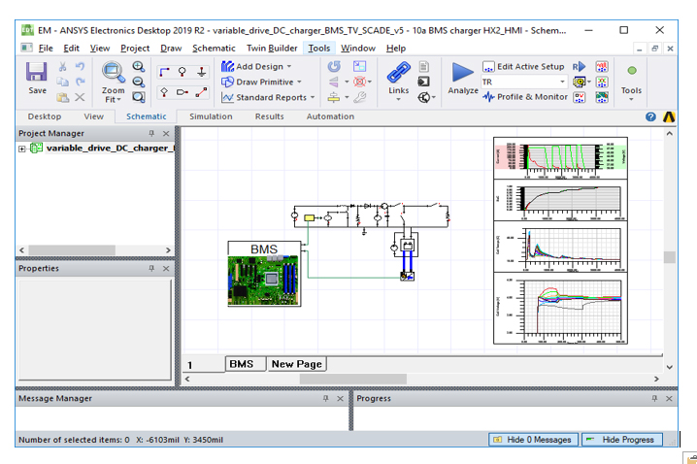Select the draw wire tool icon
Screen dimensions: 697x464
click(163, 71)
